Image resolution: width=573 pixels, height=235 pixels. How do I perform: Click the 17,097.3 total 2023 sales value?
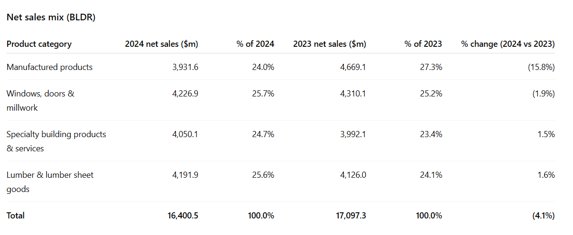tap(351, 216)
